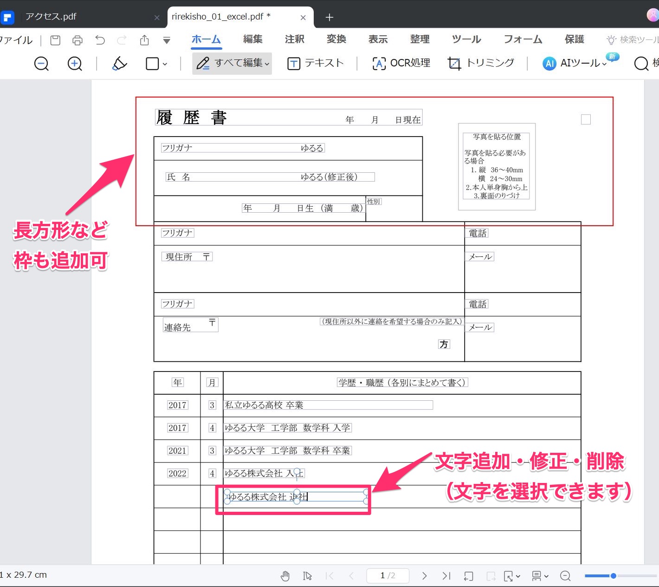Expand the AIツール dropdown menu
Viewport: 659px width, 587px height.
(x=604, y=65)
